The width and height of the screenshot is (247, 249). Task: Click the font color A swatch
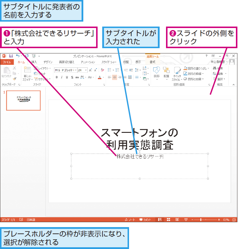(100, 77)
